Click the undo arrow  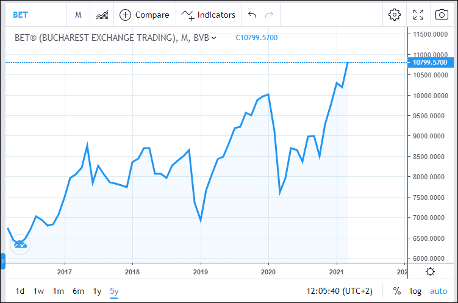pyautogui.click(x=252, y=15)
